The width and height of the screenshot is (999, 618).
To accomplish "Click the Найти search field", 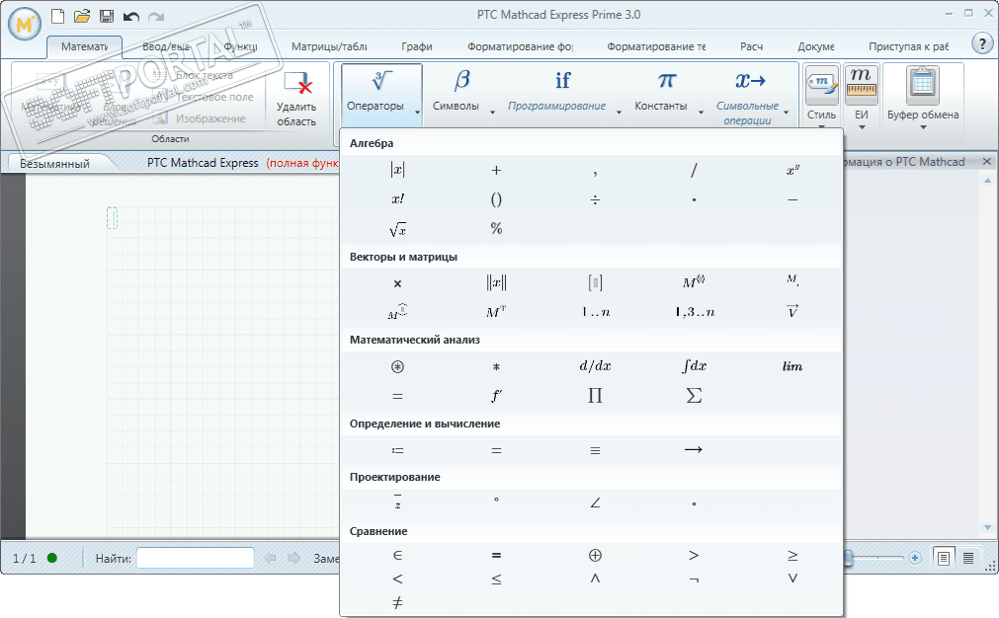I will [x=196, y=558].
